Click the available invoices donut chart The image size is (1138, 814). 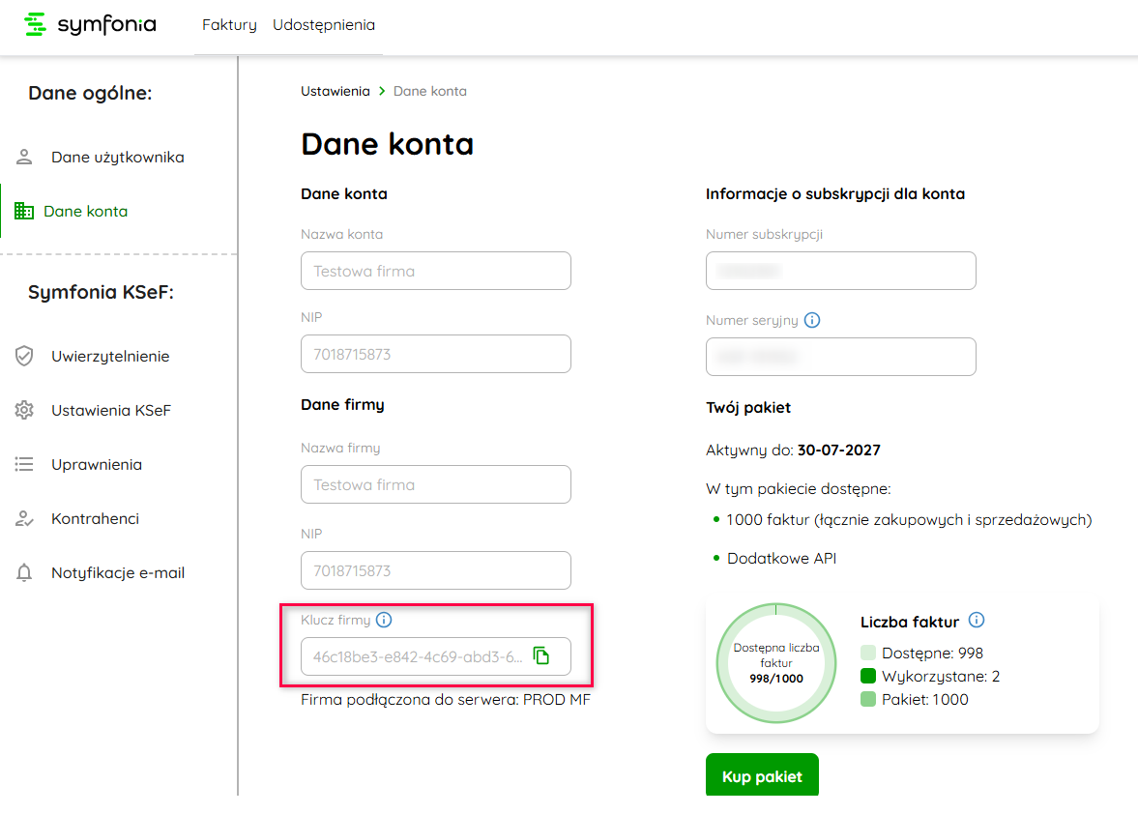click(x=775, y=663)
